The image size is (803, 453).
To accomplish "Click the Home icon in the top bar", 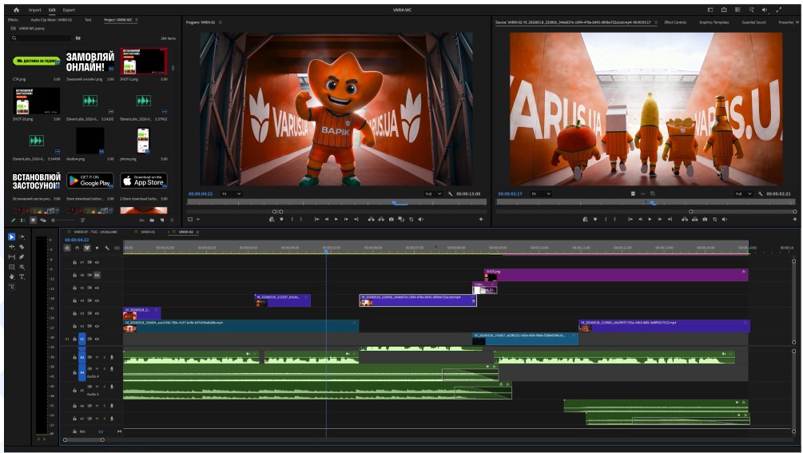I will [x=17, y=10].
